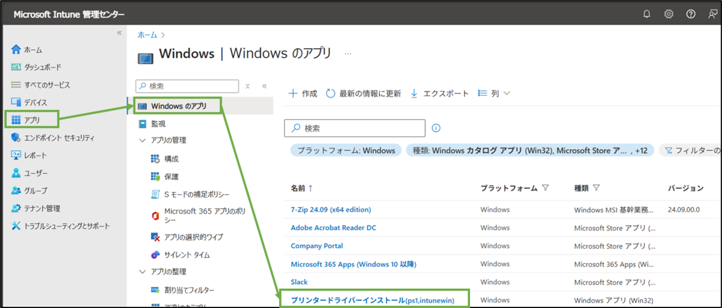Click the フィルターの filter button
Image resolution: width=722 pixels, height=308 pixels.
point(691,150)
